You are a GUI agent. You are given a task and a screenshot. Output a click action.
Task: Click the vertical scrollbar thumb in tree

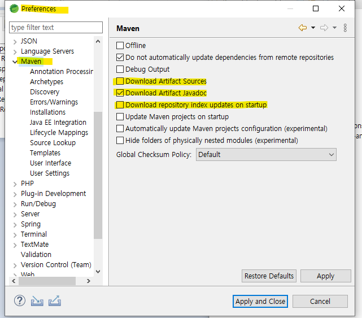pos(98,175)
